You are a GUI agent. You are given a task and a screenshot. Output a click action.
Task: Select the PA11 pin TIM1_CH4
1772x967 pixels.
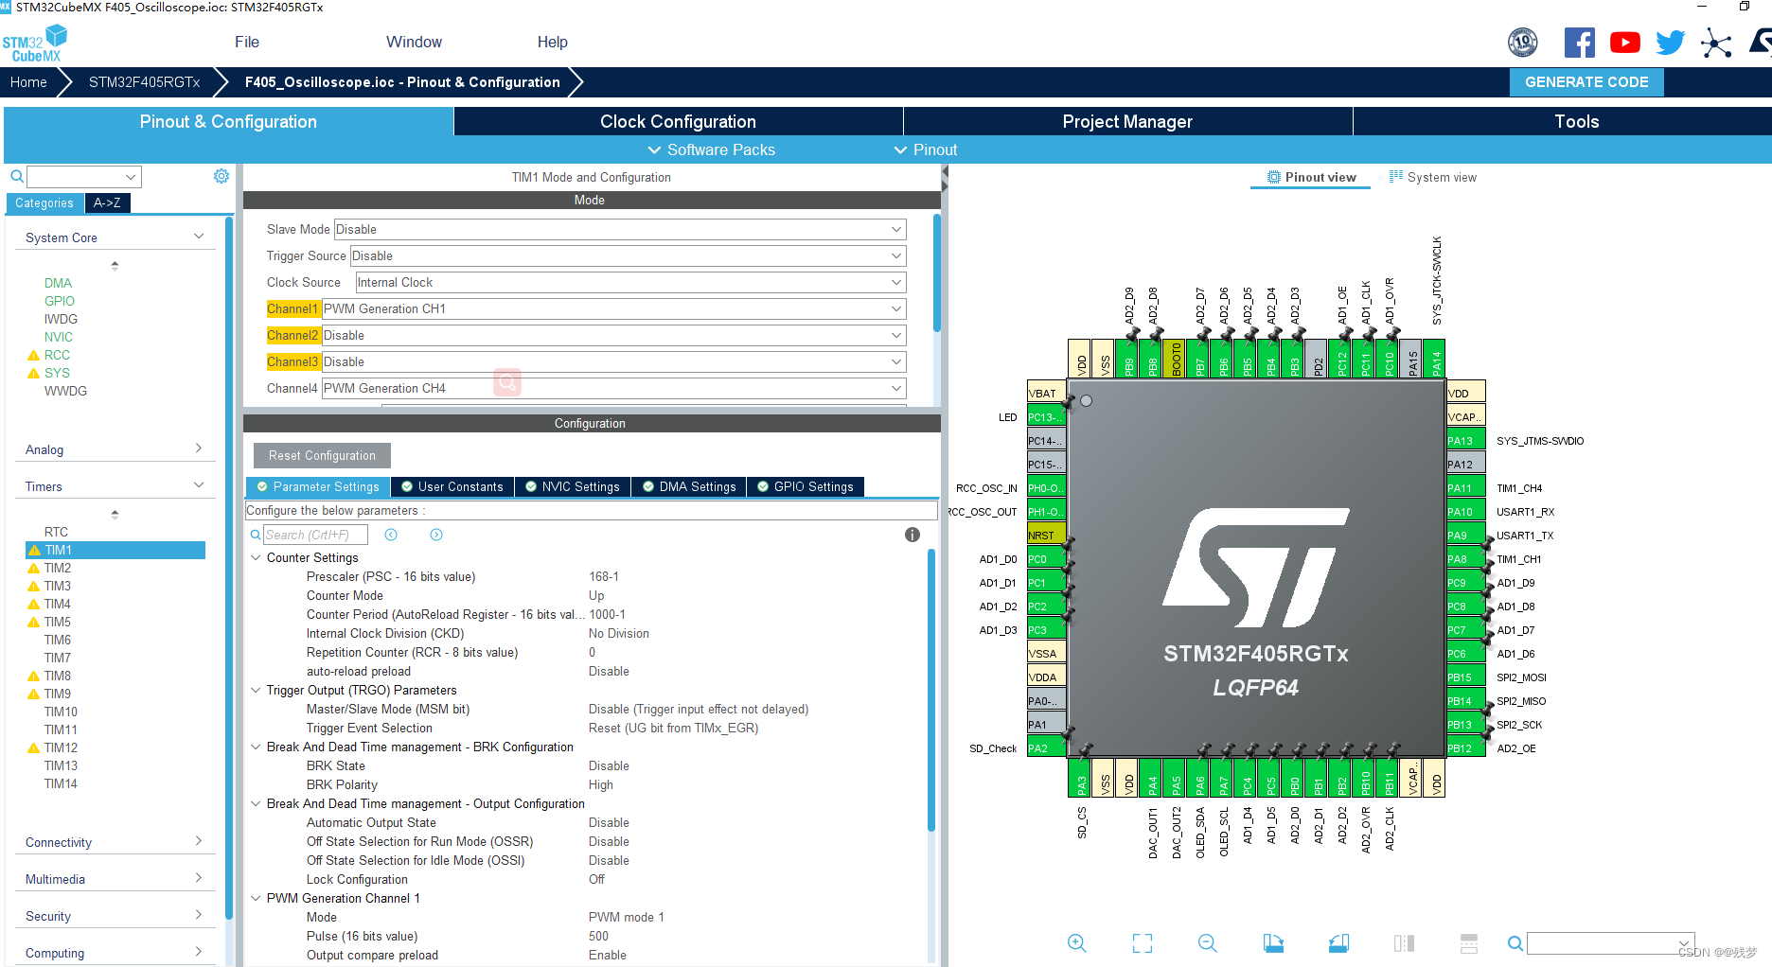click(x=1465, y=488)
